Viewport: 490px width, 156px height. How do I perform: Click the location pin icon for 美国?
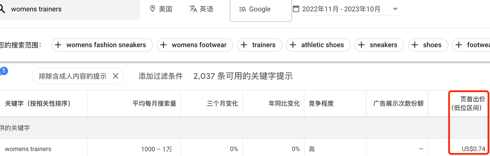[x=152, y=9]
